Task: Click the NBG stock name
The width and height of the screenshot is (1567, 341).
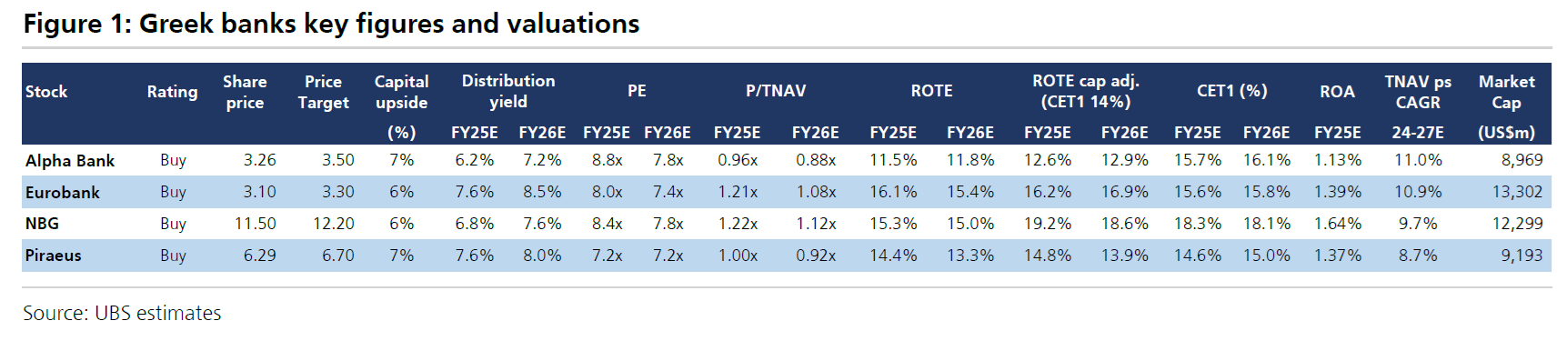Action: coord(42,224)
